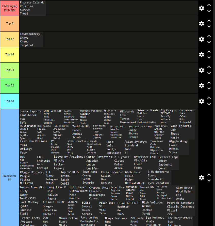Move Top 16 row down
This screenshot has width=215, height=226.
[x=209, y=57]
